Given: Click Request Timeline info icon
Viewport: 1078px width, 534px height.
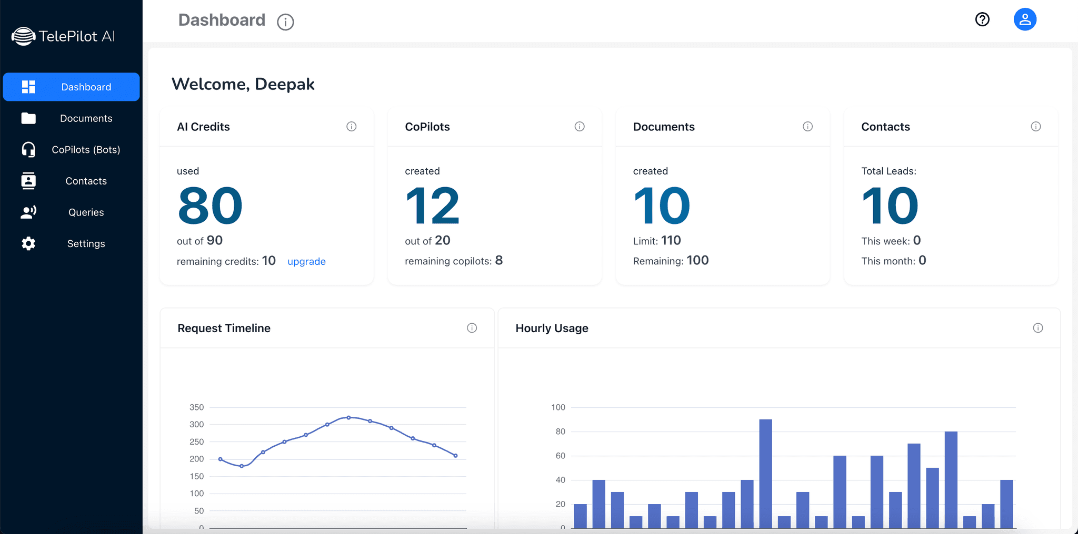Looking at the screenshot, I should tap(472, 328).
